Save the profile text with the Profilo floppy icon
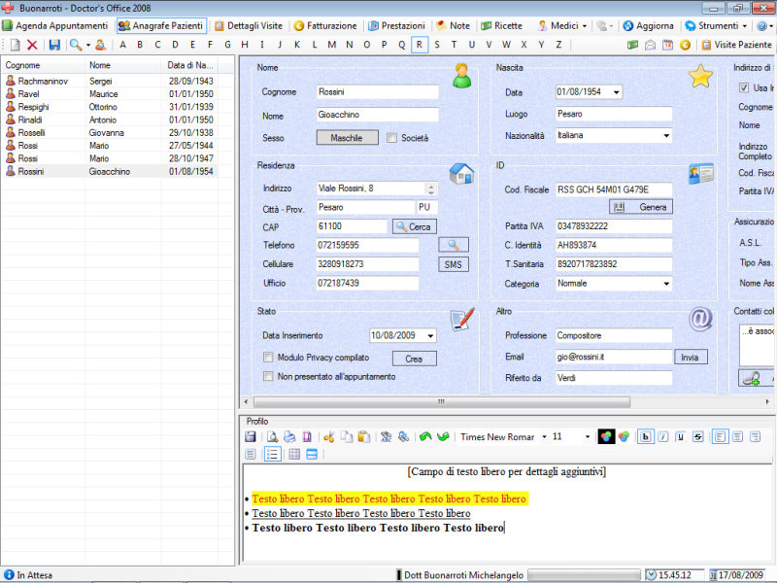The image size is (777, 583). coord(251,436)
